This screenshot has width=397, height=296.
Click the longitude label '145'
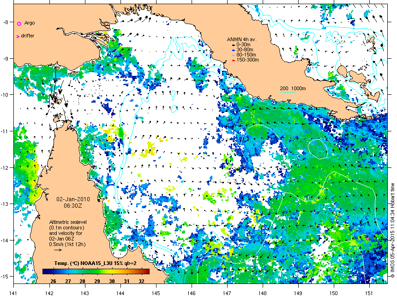pyautogui.click(x=156, y=293)
